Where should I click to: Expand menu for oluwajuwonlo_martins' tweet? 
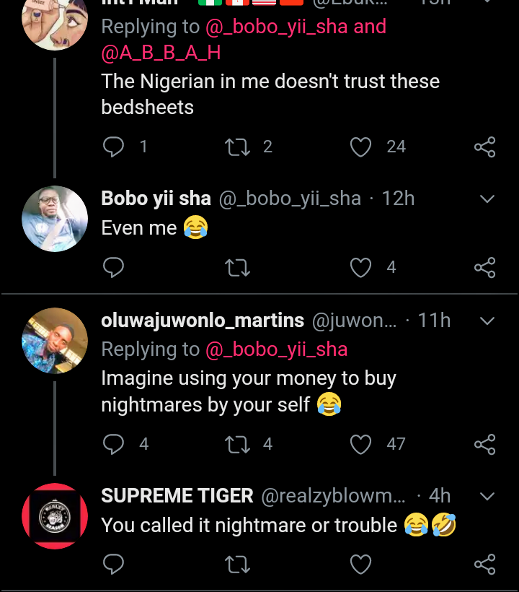[x=487, y=320]
